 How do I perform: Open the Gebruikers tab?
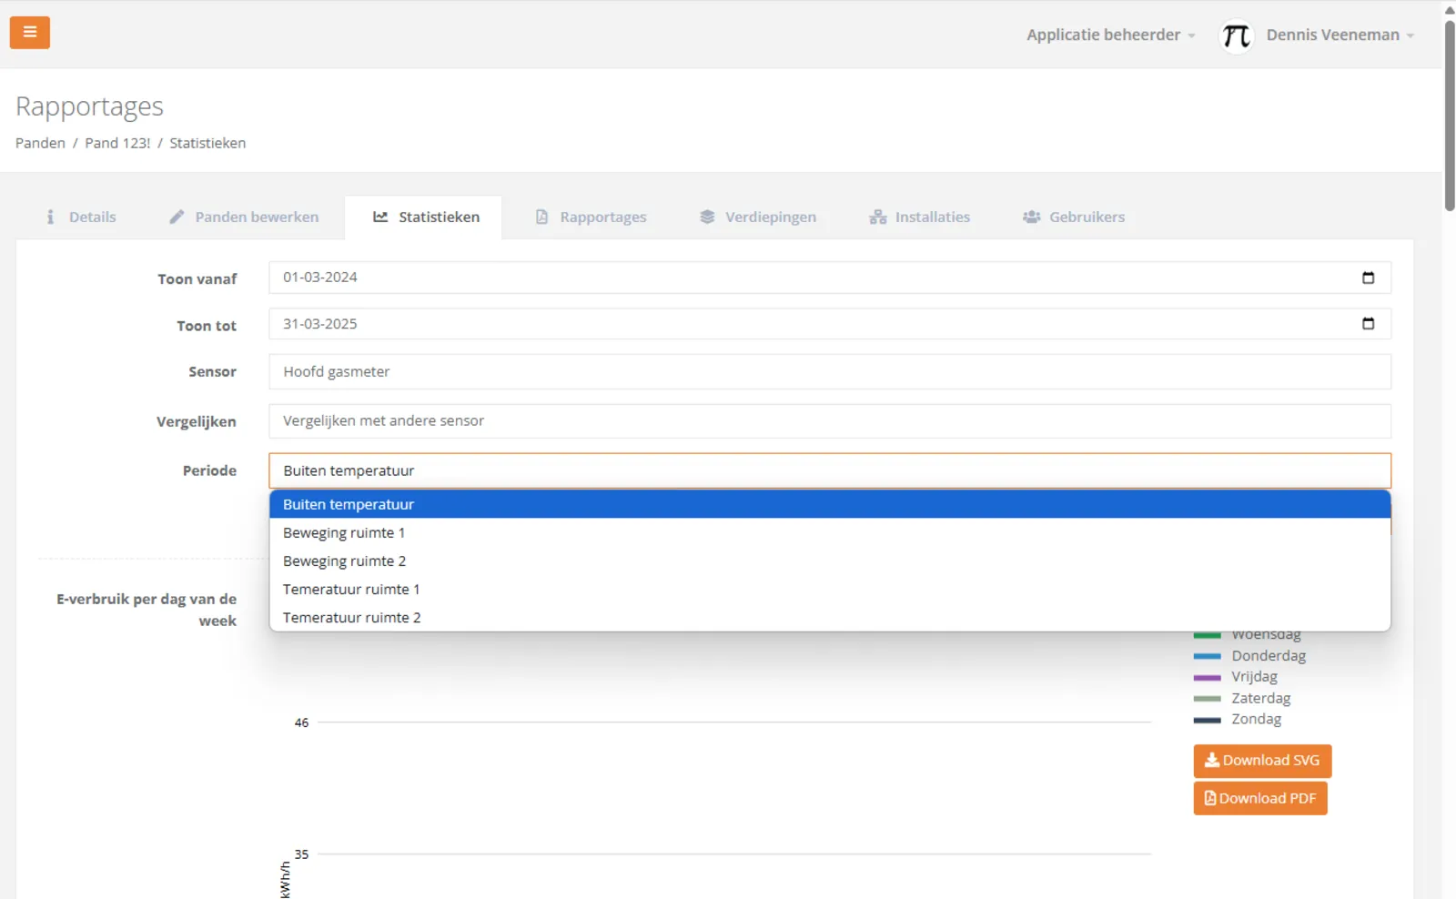tap(1074, 217)
